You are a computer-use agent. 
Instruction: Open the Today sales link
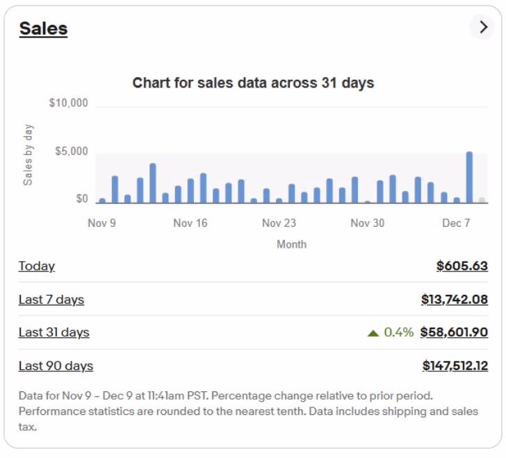(x=37, y=266)
